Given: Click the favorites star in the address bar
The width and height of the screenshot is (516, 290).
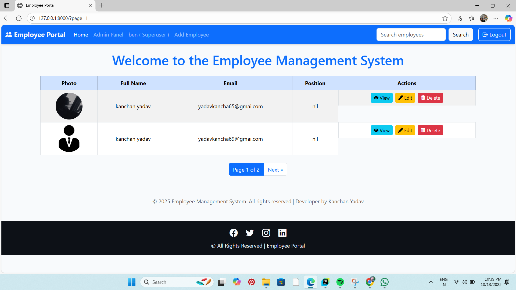Looking at the screenshot, I should point(445,18).
